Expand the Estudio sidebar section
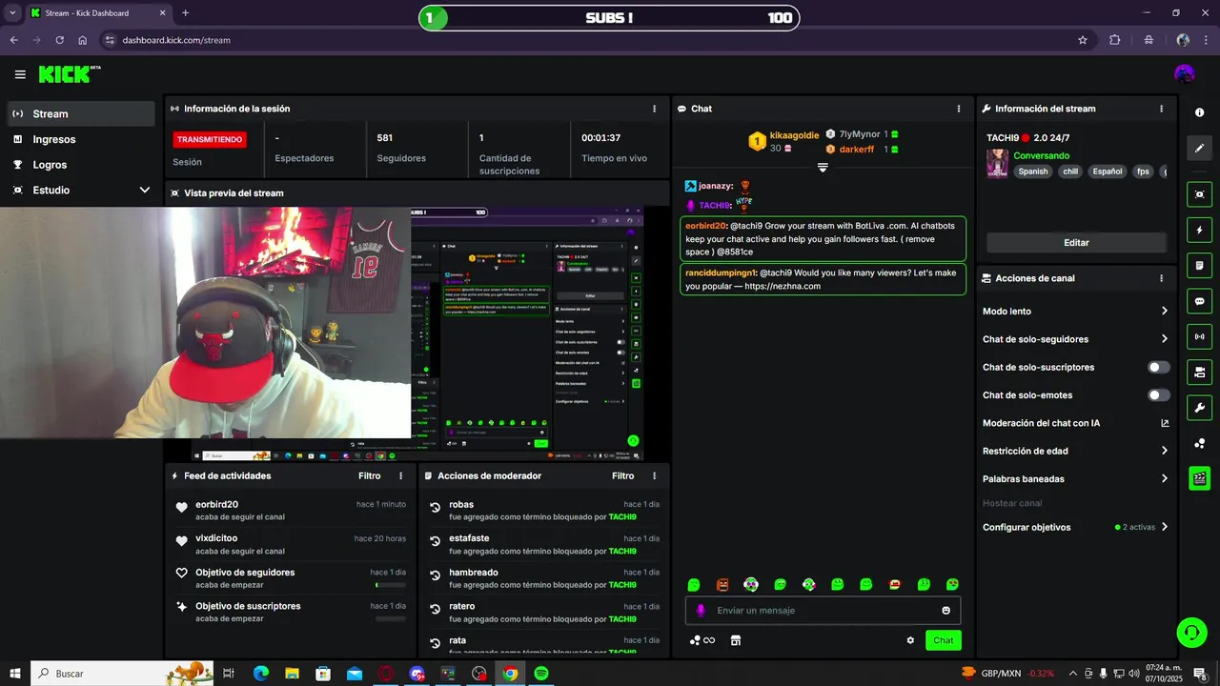Screen dimensions: 1220x686 click(x=145, y=190)
